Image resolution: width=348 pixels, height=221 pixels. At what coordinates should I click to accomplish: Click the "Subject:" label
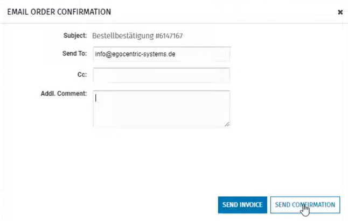(75, 36)
